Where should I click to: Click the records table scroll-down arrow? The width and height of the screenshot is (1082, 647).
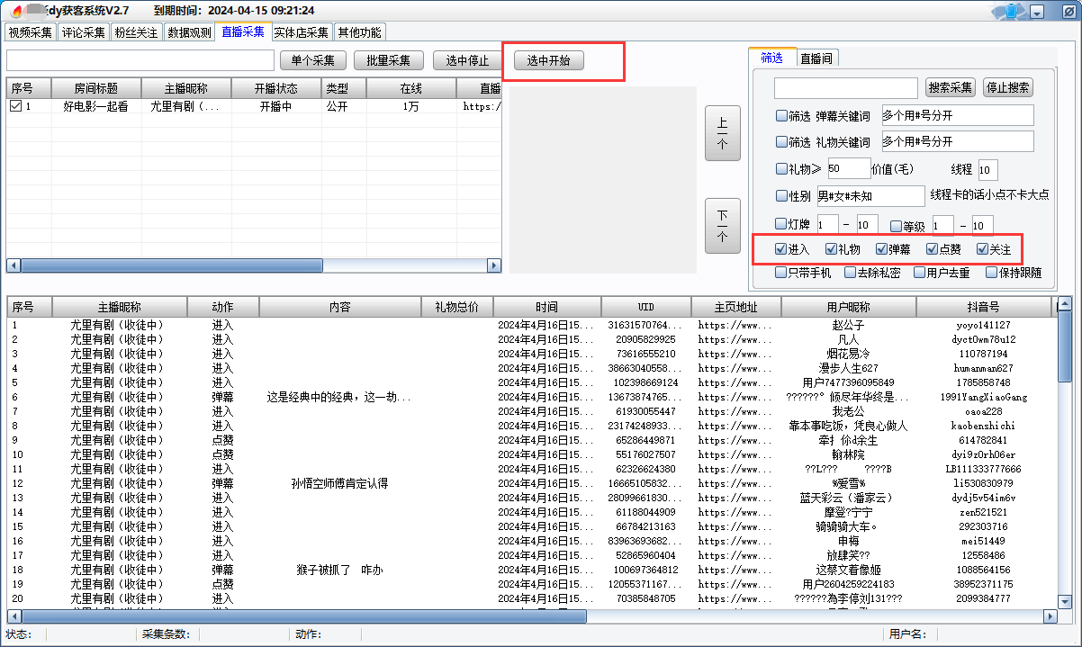pos(1065,601)
